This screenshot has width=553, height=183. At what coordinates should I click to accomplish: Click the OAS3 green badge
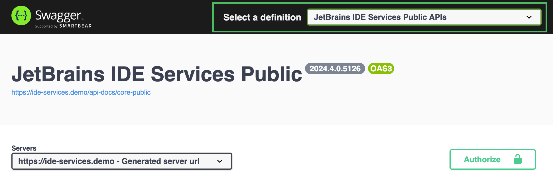[381, 68]
